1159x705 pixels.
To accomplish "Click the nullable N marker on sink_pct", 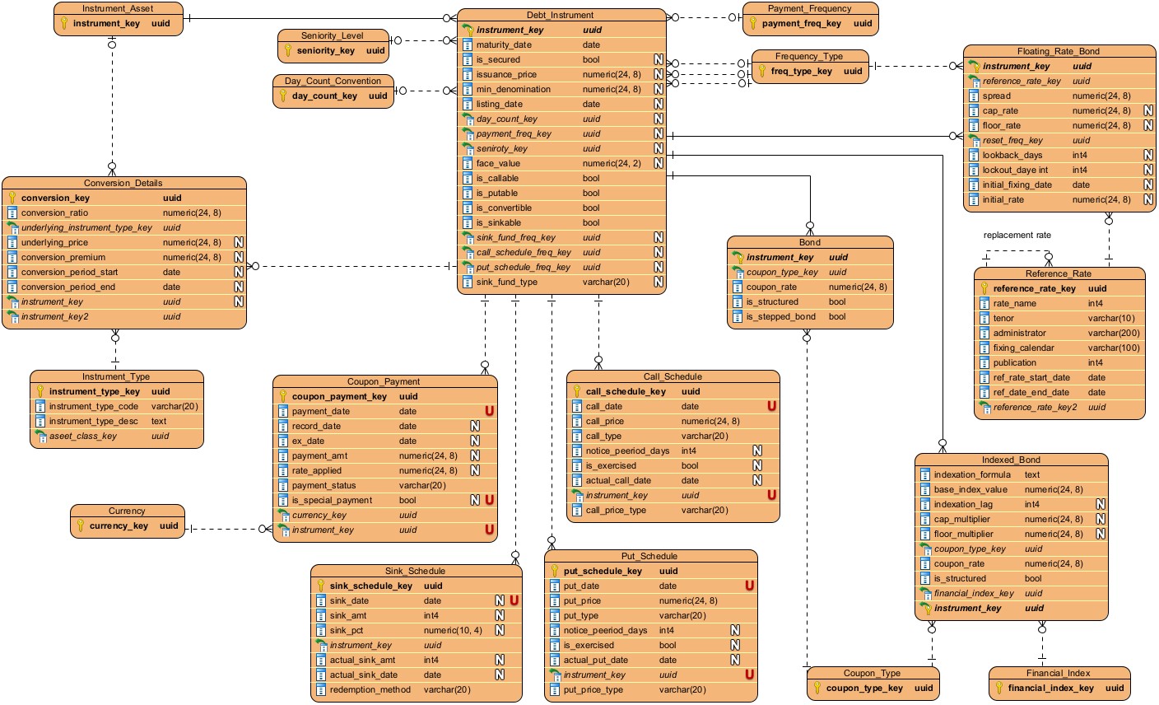I will pyautogui.click(x=500, y=630).
